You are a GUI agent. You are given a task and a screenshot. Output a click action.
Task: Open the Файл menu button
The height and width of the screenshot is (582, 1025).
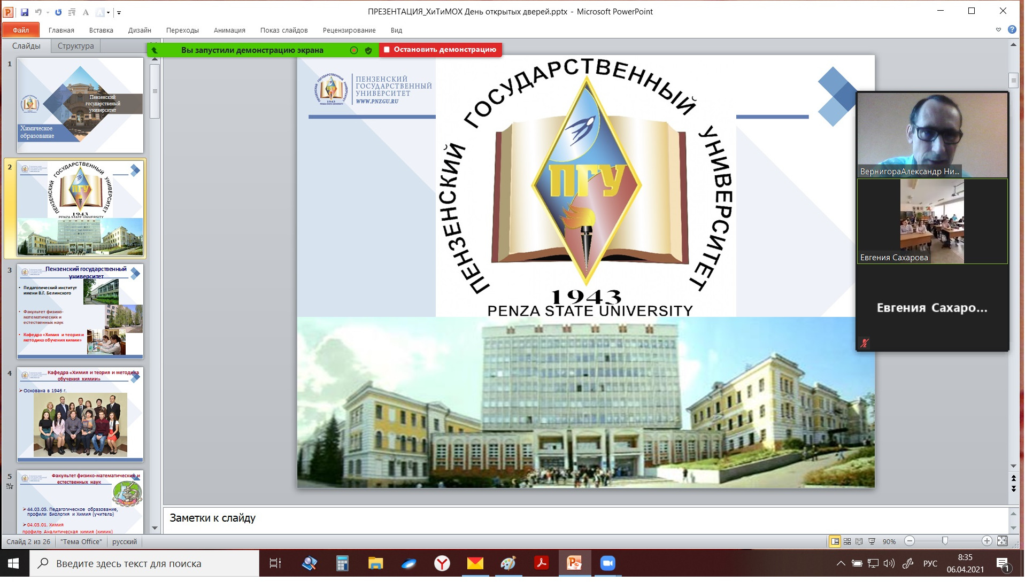21,30
